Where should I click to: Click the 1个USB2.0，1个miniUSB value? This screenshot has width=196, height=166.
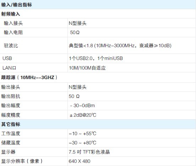pyautogui.click(x=96, y=58)
